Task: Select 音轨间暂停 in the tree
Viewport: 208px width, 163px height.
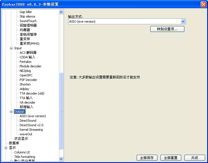Action: pyautogui.click(x=28, y=35)
